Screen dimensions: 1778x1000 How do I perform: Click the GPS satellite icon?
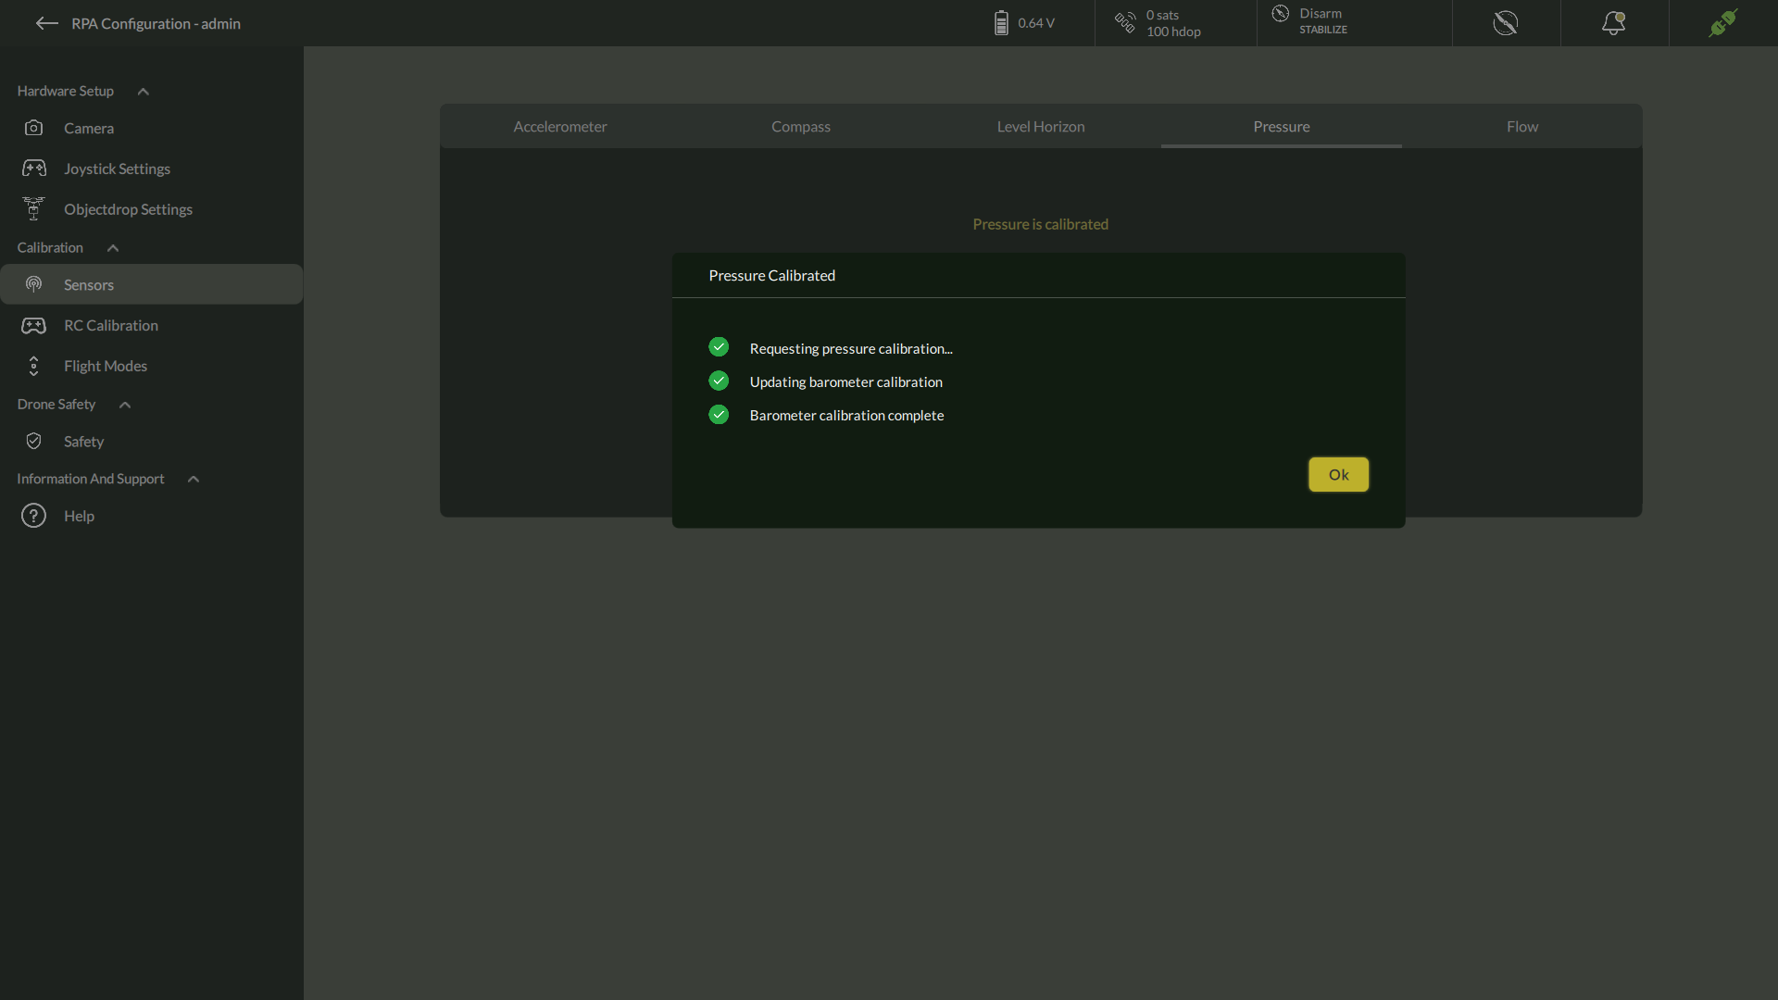coord(1125,23)
